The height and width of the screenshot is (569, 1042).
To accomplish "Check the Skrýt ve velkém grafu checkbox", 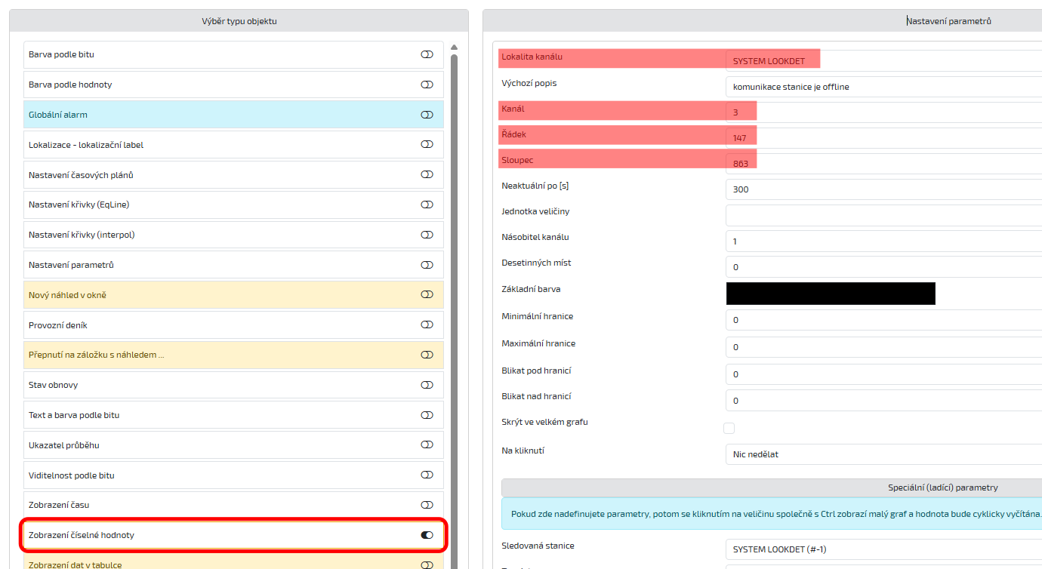I will click(x=729, y=429).
